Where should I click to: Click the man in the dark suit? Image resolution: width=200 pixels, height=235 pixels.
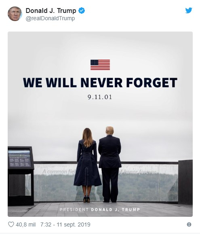[110, 164]
